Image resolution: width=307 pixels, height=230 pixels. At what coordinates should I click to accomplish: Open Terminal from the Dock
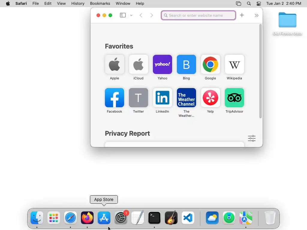(154, 218)
